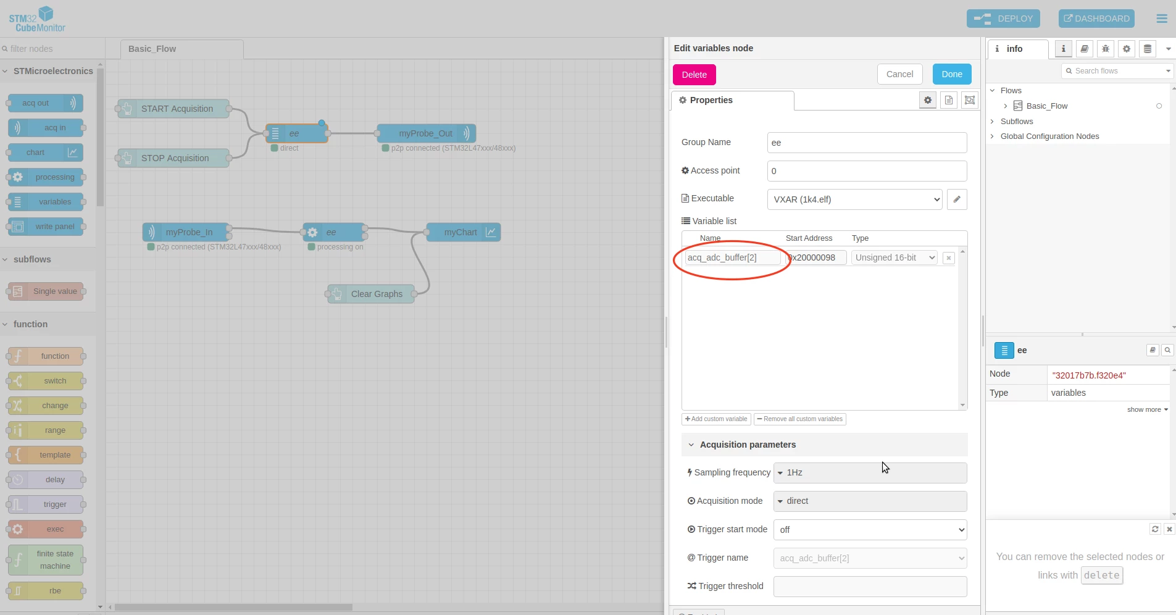Focus the Access point field

(867, 171)
